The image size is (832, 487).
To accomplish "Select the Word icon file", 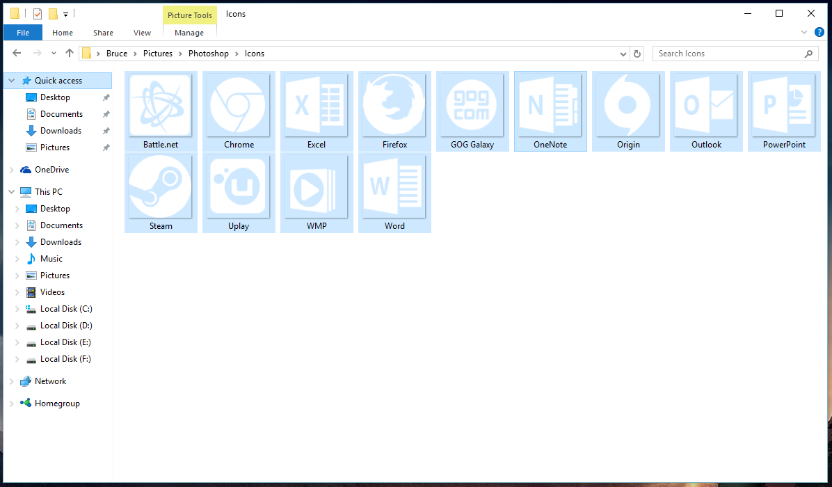I will coord(394,188).
